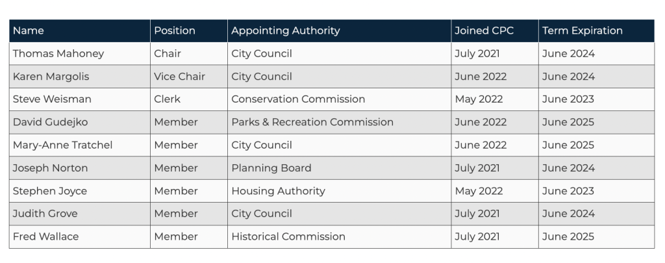
Task: Select the Parks & Recreation Commission cell
Action: point(312,122)
